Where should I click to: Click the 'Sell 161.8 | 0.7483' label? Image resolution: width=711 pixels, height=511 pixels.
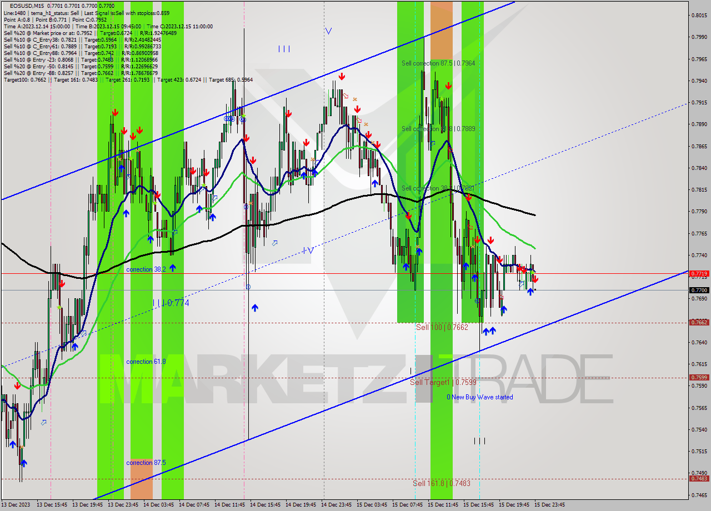(442, 483)
